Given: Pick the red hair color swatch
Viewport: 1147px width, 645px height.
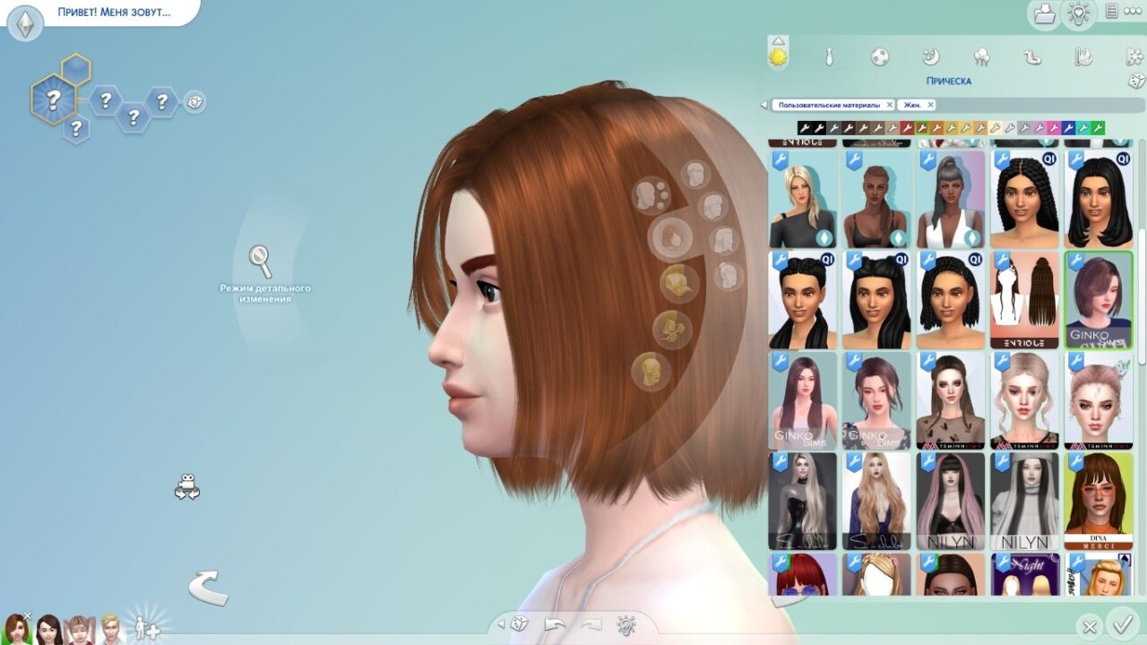Looking at the screenshot, I should pos(907,128).
